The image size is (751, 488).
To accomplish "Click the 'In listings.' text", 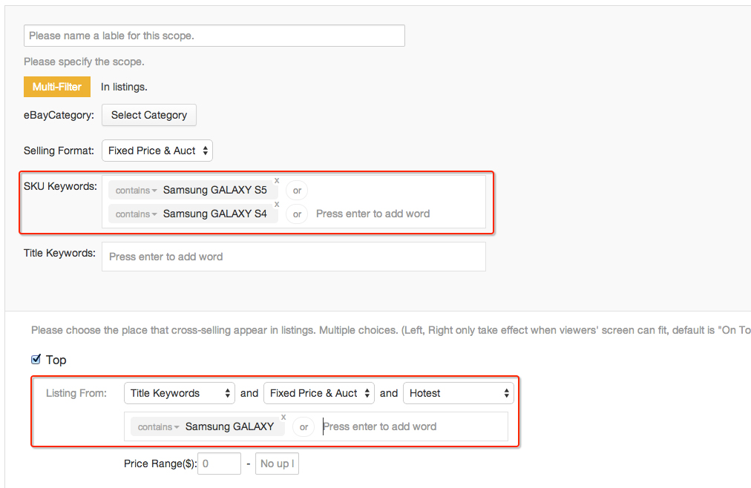I will click(x=124, y=87).
